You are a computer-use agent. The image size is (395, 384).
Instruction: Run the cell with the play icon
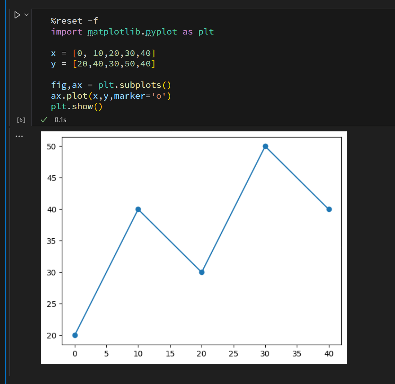(17, 15)
